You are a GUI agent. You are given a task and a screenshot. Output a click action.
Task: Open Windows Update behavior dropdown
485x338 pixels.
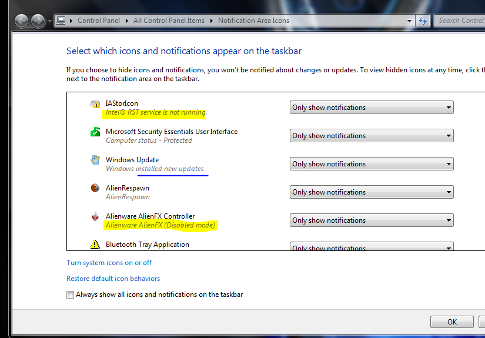click(x=372, y=163)
